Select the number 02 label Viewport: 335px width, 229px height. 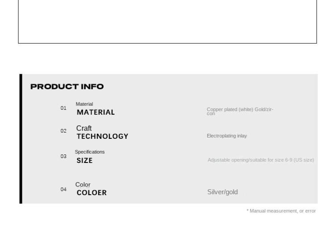pos(63,131)
